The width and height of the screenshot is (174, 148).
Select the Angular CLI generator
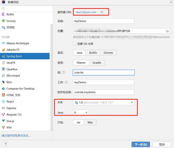coord(25,115)
